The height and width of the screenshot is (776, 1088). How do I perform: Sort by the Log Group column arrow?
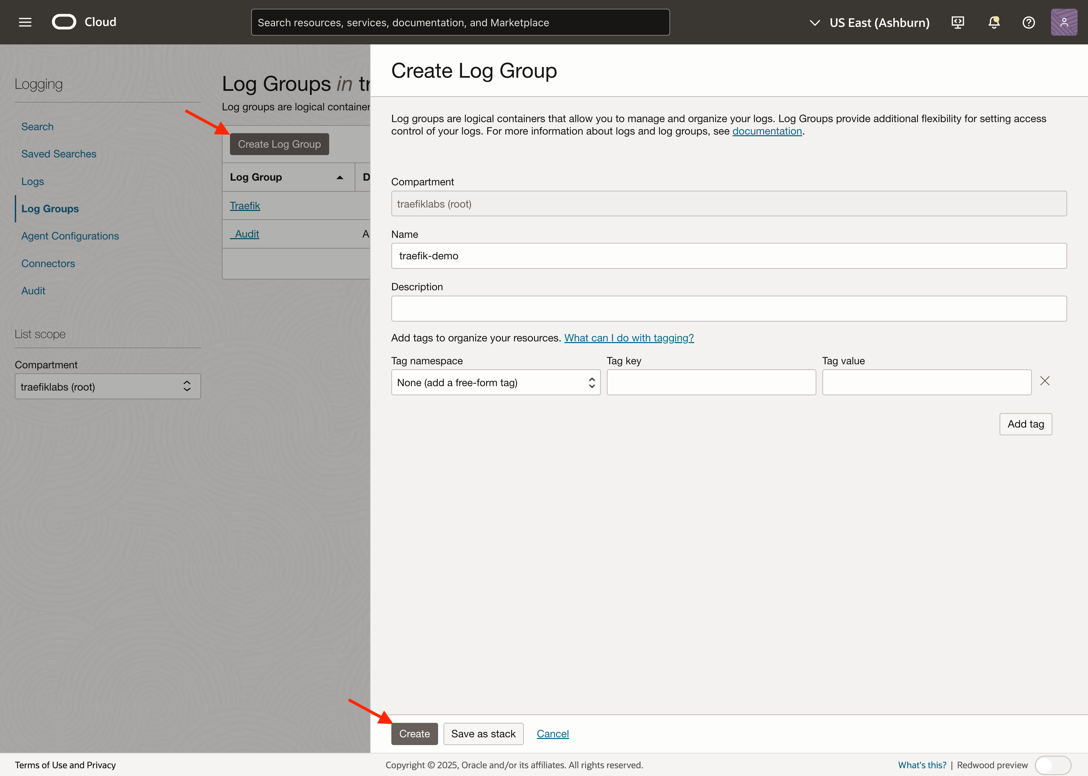340,177
